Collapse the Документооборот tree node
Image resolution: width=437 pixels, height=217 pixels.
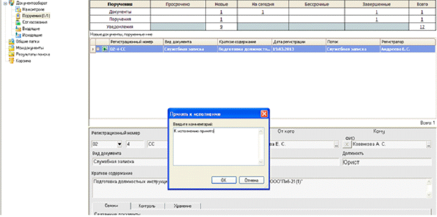click(x=5, y=3)
